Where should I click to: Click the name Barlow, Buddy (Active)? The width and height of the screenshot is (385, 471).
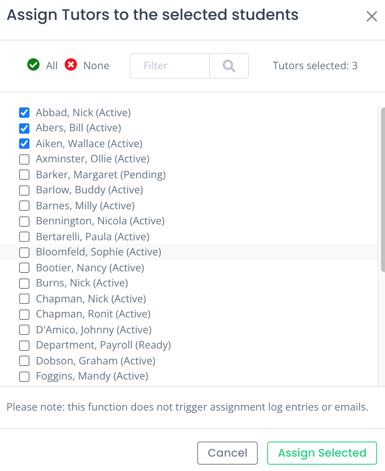89,190
